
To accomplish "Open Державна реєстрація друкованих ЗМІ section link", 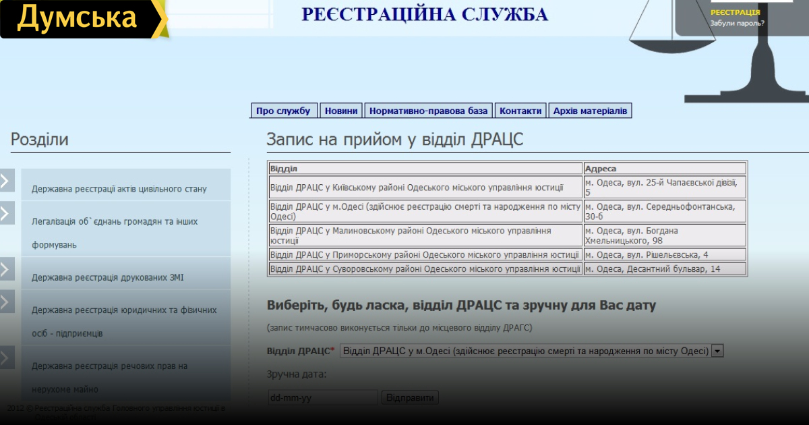I will tap(107, 277).
